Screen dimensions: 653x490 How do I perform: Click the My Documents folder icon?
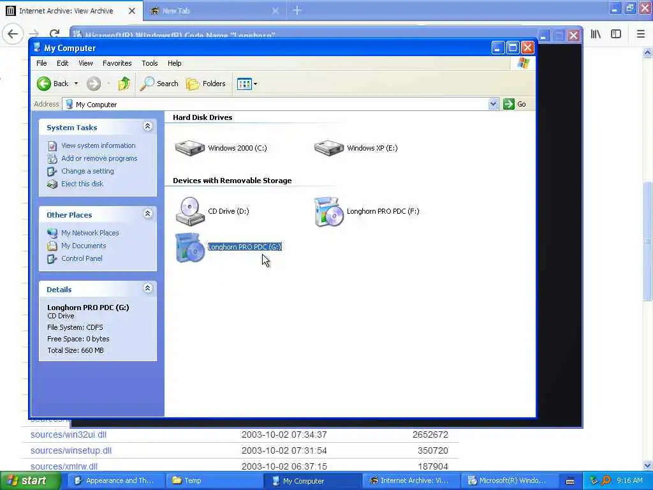point(52,246)
